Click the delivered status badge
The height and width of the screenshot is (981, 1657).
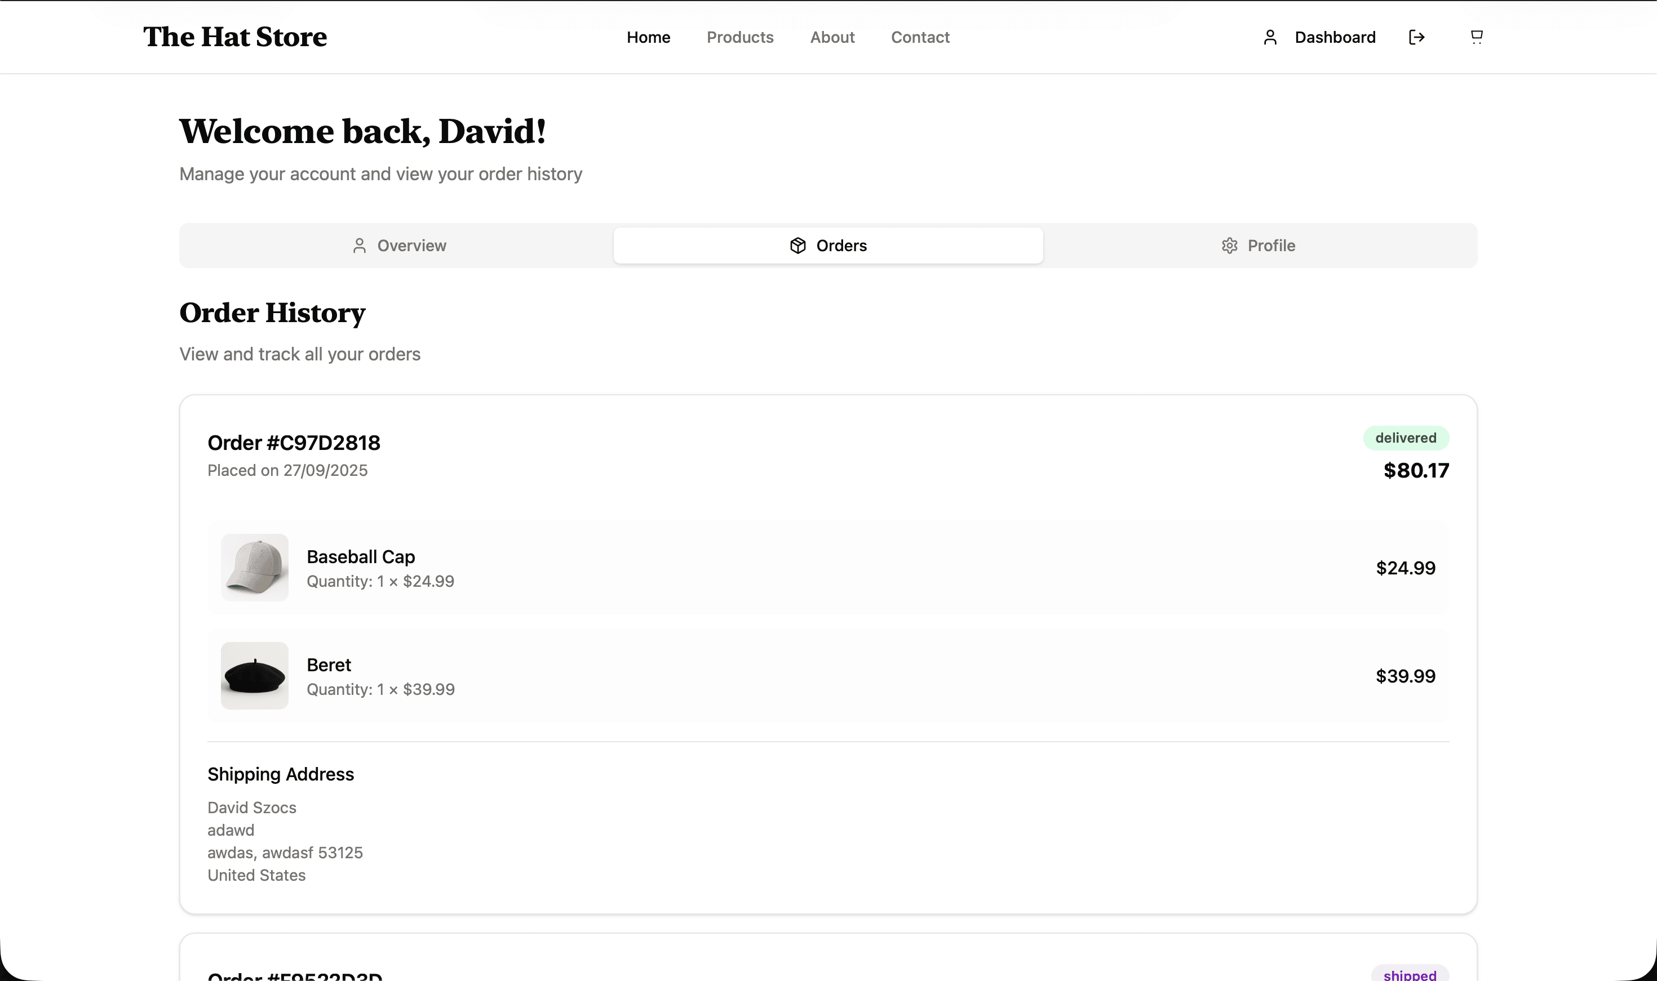(1406, 438)
